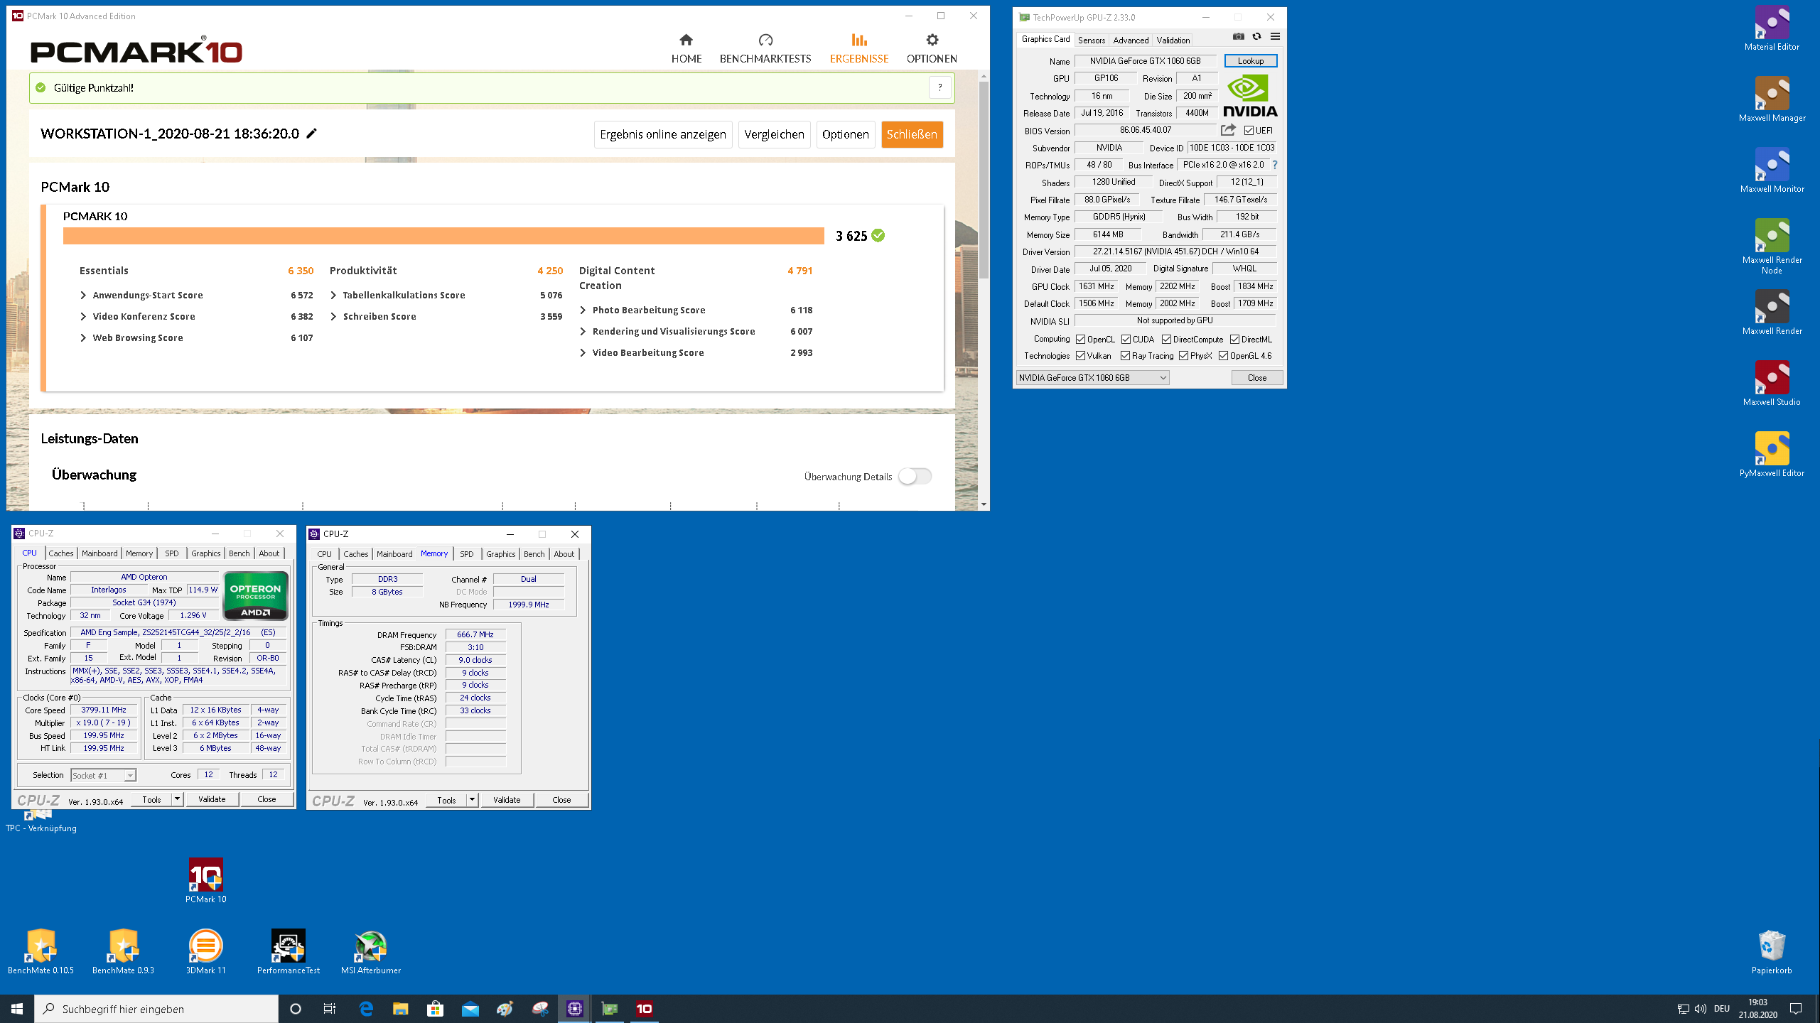Click the Lookup button in GPU-Z
1820x1023 pixels.
1250,61
